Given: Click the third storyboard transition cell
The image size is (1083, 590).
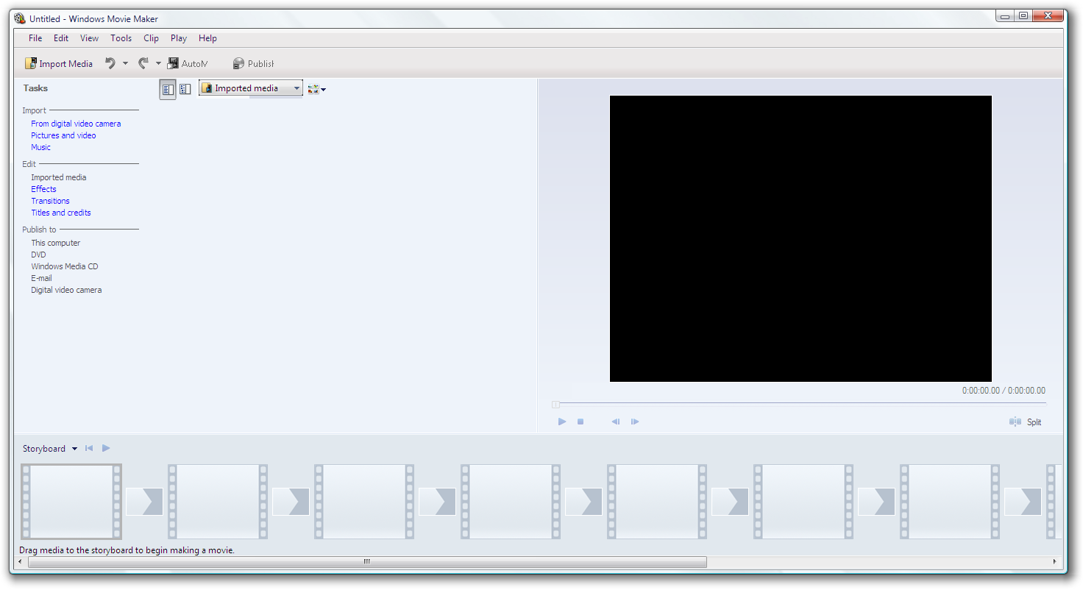Looking at the screenshot, I should click(437, 502).
